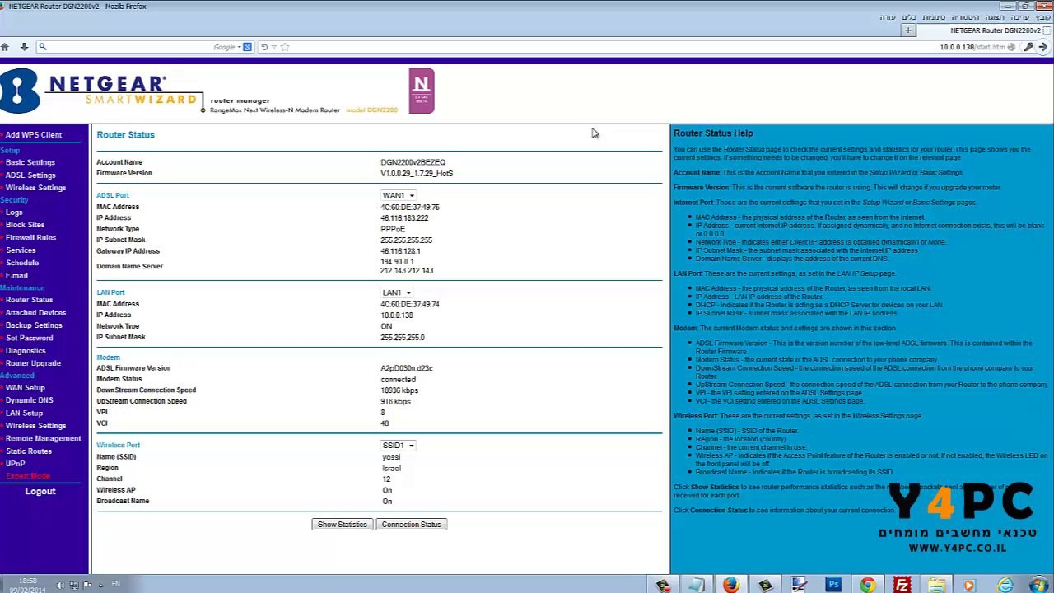Click the site identity globe icon

click(1011, 47)
